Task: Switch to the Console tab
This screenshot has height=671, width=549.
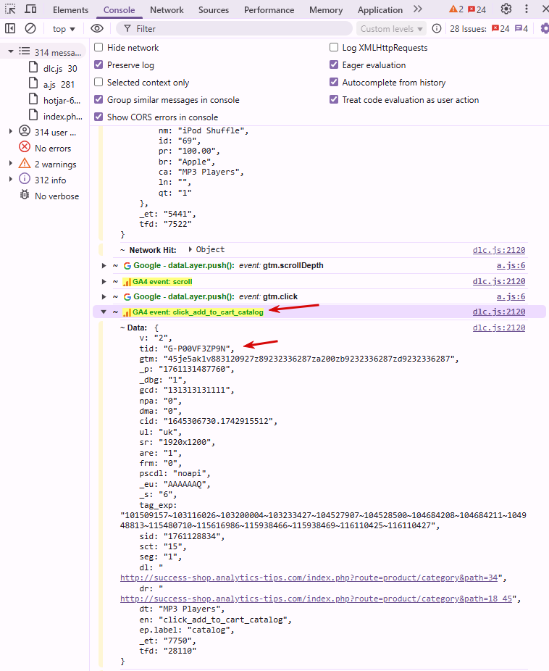Action: coord(120,10)
